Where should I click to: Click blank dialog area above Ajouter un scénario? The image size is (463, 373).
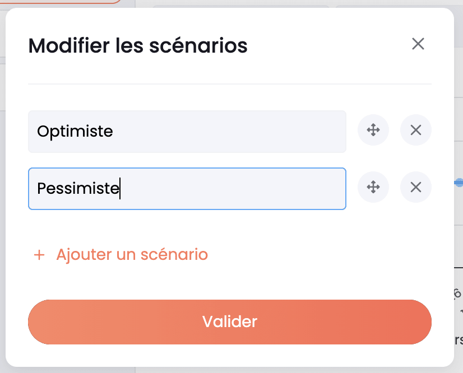tap(230, 227)
